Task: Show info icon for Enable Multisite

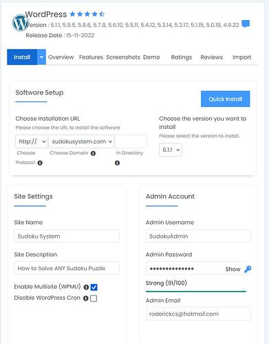Action: pos(86,287)
